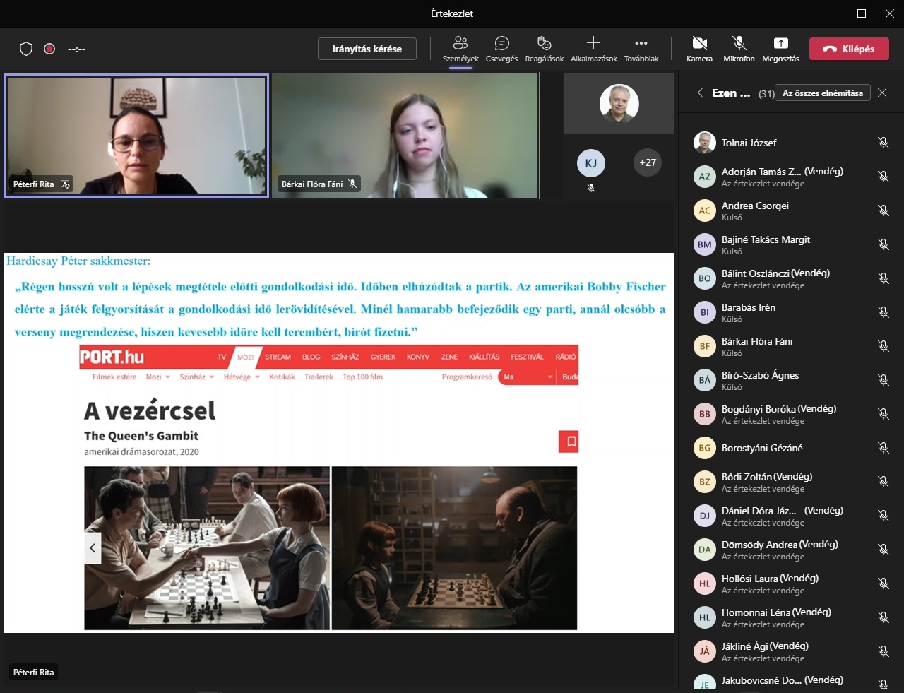
Task: Open ZENE tab in shared PORT.hu page
Action: coord(449,357)
